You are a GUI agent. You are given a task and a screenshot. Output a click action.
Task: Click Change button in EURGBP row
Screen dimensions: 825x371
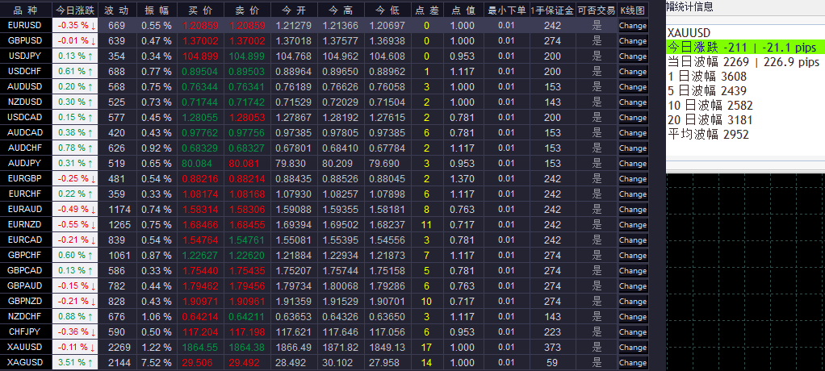pyautogui.click(x=633, y=179)
